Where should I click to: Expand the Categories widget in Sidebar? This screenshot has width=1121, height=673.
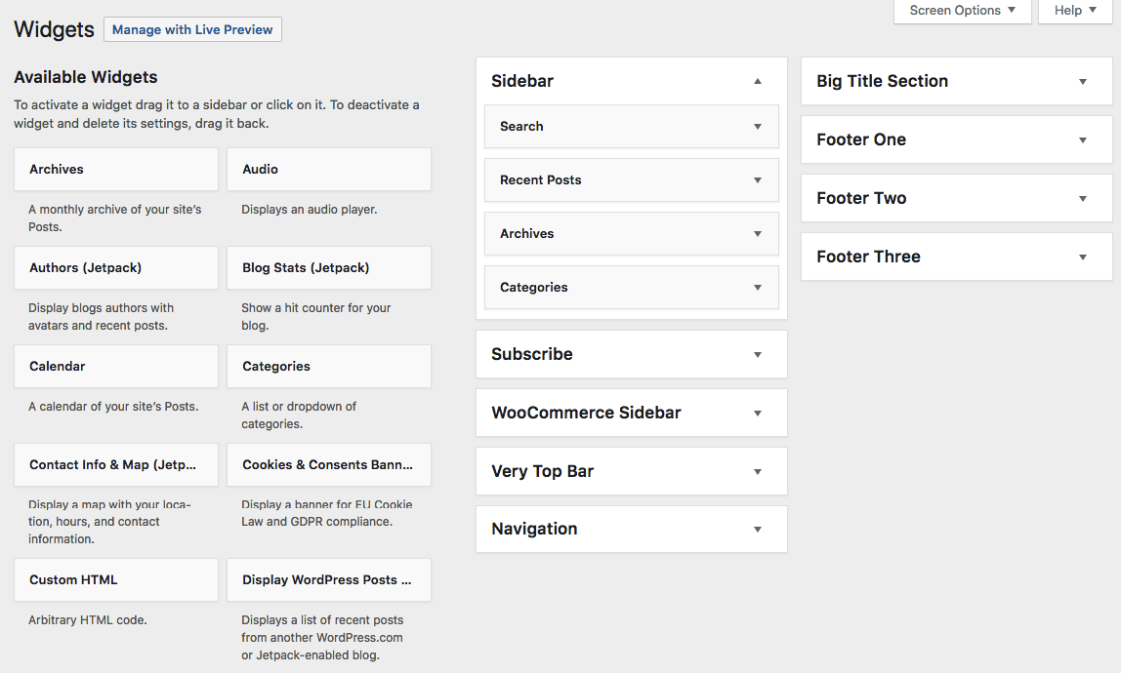click(756, 287)
